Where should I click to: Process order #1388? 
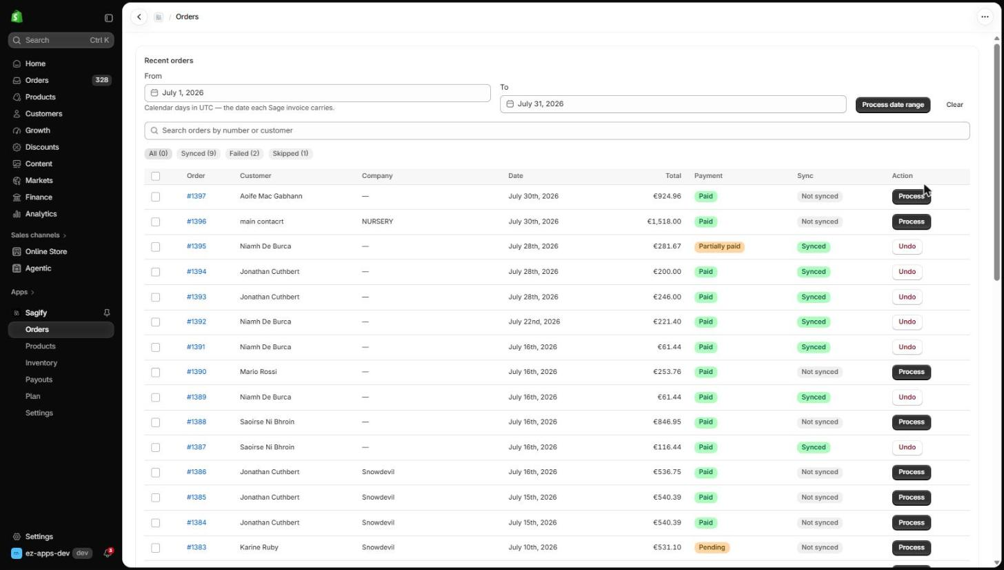click(911, 422)
